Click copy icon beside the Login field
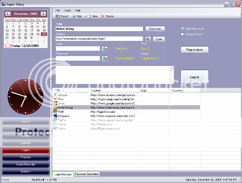 [x=105, y=48]
